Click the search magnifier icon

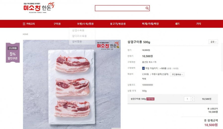point(147,8)
